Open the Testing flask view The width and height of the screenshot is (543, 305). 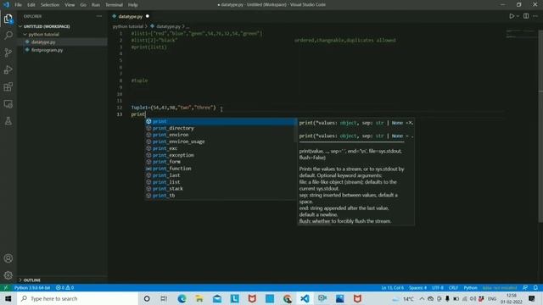[8, 120]
